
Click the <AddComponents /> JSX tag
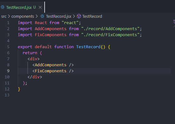click(x=53, y=65)
